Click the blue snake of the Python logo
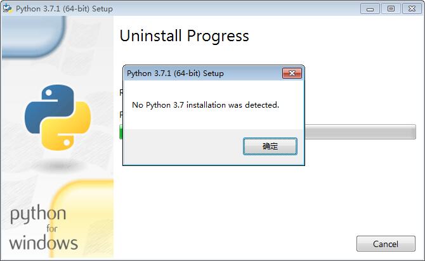Viewport: 425px width, 261px height. (49, 108)
